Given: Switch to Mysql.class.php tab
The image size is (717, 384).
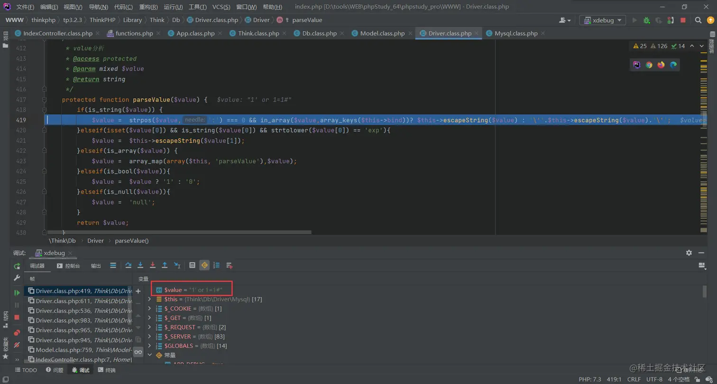Looking at the screenshot, I should tap(516, 34).
